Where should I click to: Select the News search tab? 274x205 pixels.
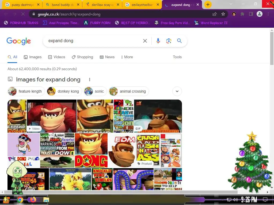[107, 57]
